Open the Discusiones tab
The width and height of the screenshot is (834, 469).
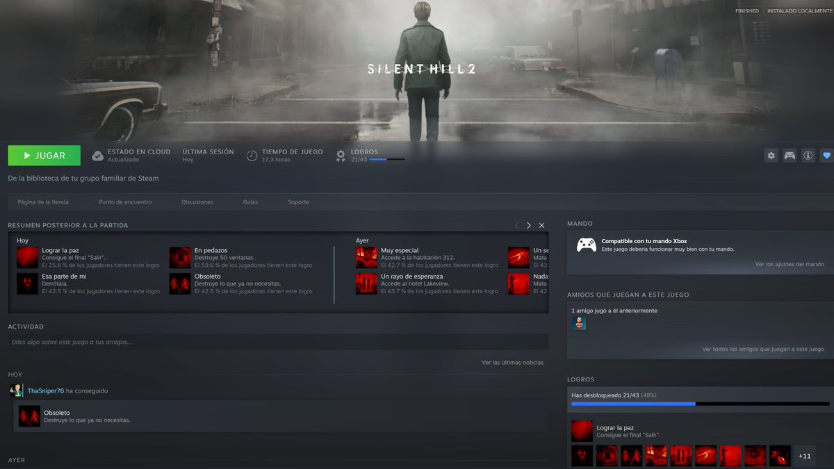197,202
